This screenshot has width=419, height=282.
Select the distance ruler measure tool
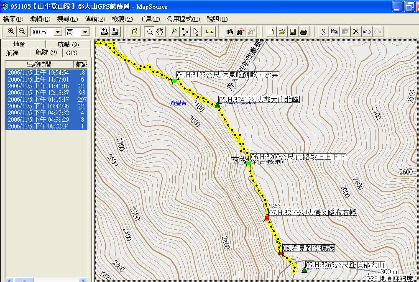(x=210, y=32)
